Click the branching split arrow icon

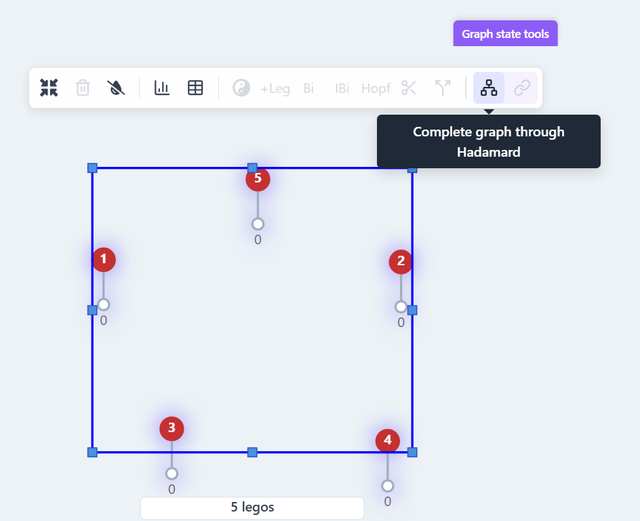coord(443,88)
